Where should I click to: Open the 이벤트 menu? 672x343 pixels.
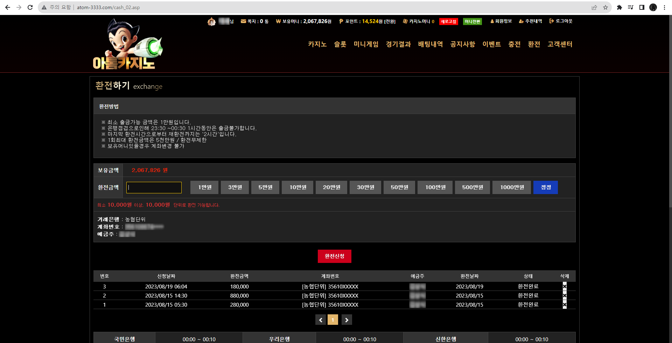tap(492, 44)
